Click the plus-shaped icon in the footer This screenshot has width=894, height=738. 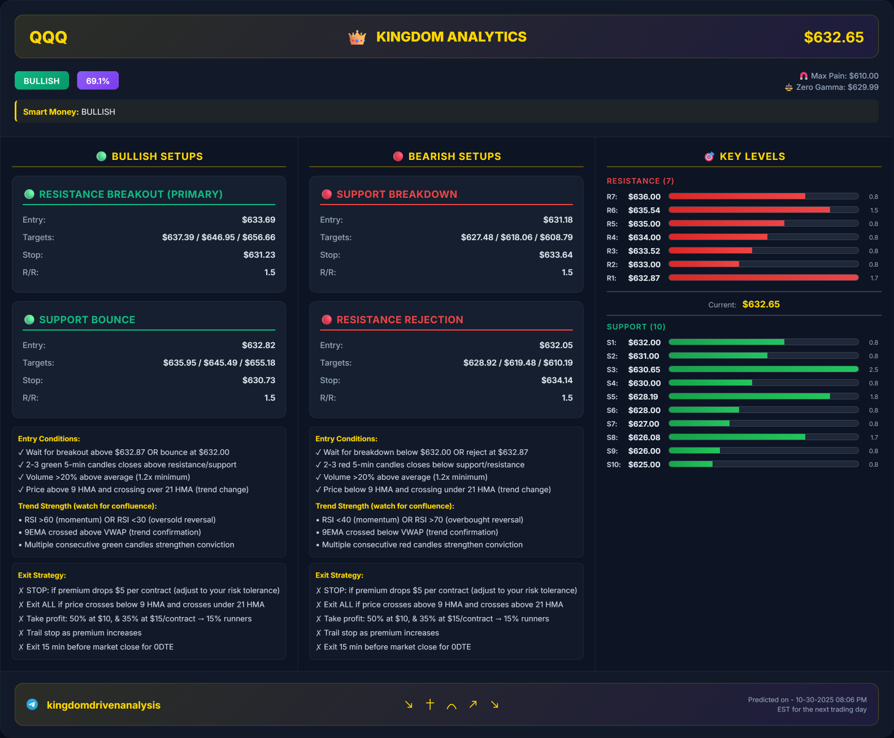click(x=430, y=704)
